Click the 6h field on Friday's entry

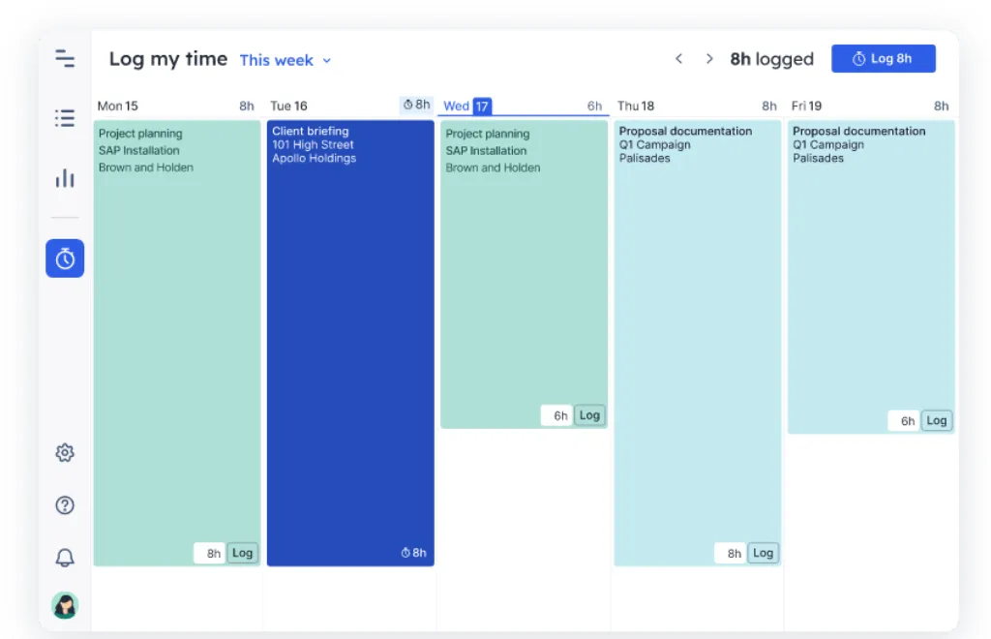(x=905, y=421)
